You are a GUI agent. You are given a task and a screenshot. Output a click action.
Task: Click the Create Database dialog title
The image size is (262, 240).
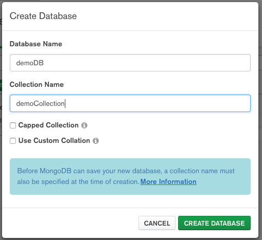point(43,16)
